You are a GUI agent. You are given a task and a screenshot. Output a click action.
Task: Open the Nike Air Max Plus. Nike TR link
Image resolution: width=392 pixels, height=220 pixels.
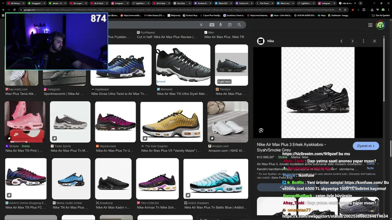pyautogui.click(x=224, y=37)
